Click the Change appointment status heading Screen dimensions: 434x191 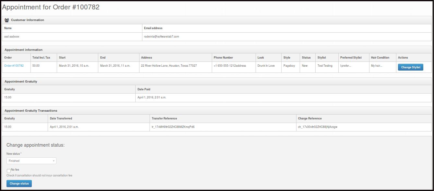36,145
